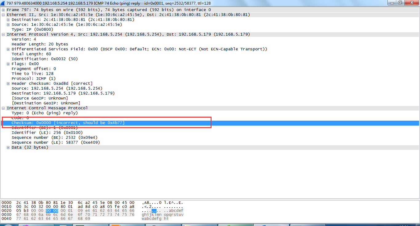
Task: Expand the Differentiated Services Field node
Action: point(8,49)
